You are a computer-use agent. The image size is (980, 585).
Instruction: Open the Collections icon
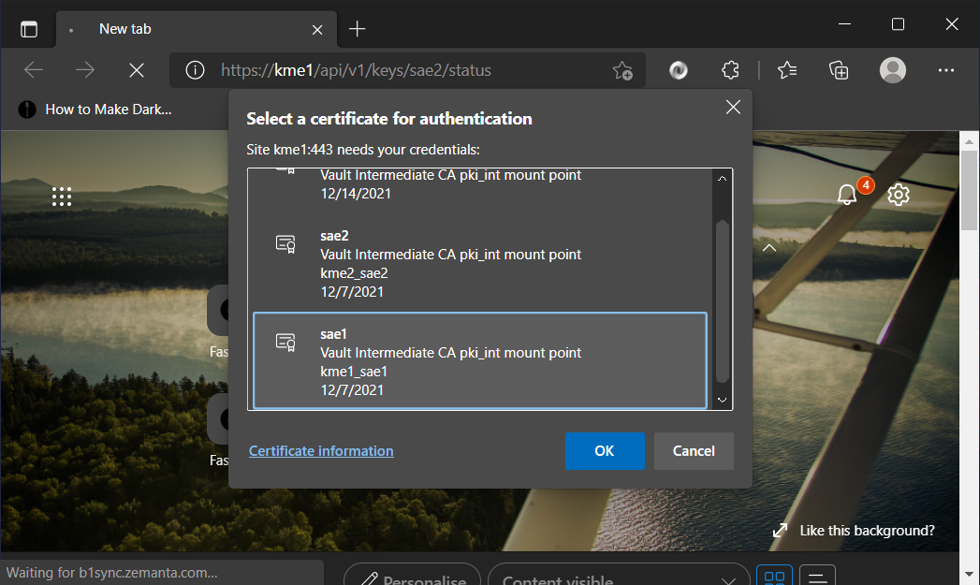point(839,70)
